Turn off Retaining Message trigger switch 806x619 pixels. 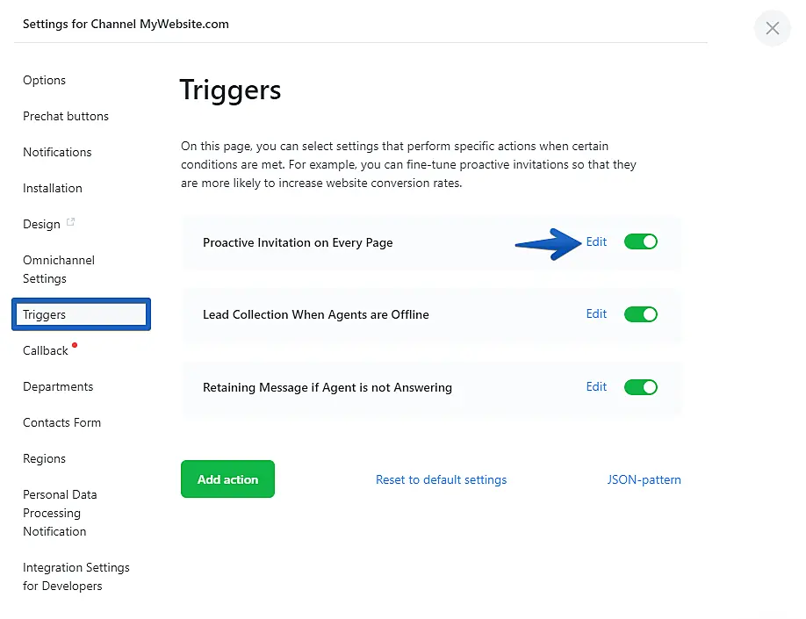tap(641, 386)
